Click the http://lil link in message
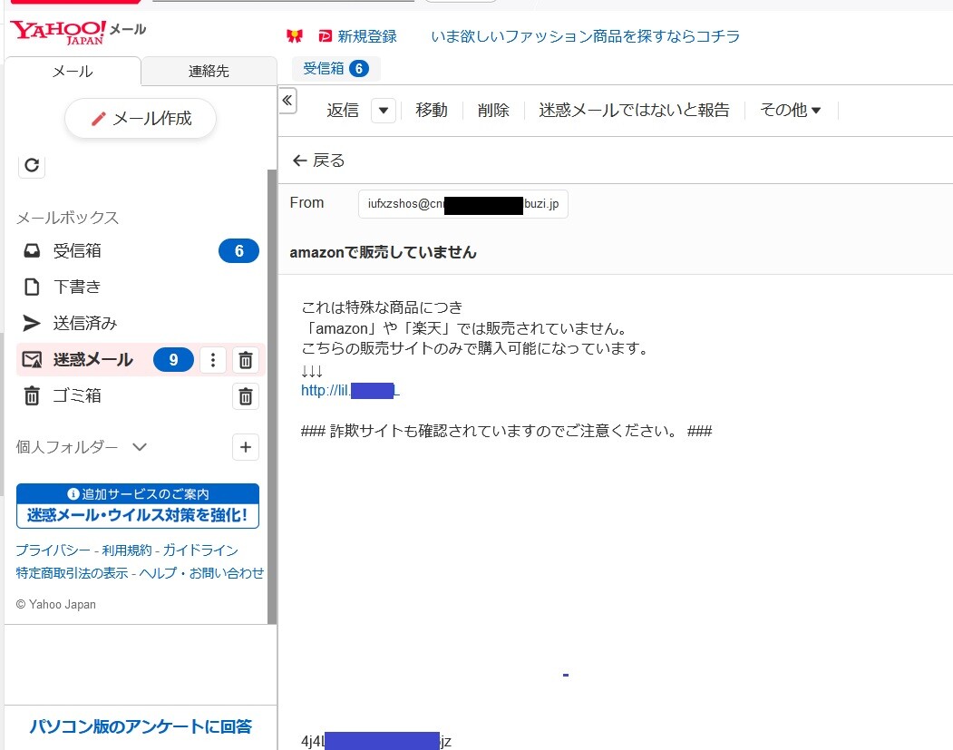953x750 pixels. (x=350, y=391)
